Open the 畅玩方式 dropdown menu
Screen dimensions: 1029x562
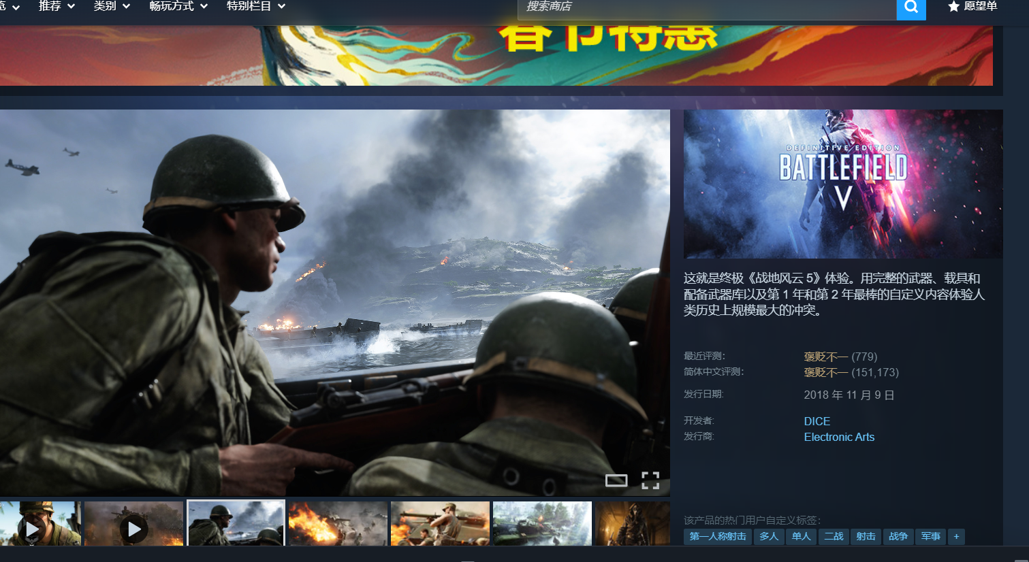(x=178, y=7)
